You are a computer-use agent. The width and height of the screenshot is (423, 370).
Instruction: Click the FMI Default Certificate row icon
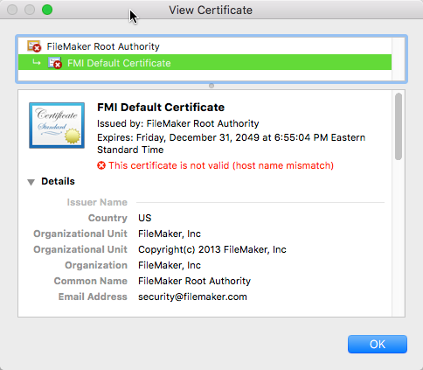tap(55, 63)
